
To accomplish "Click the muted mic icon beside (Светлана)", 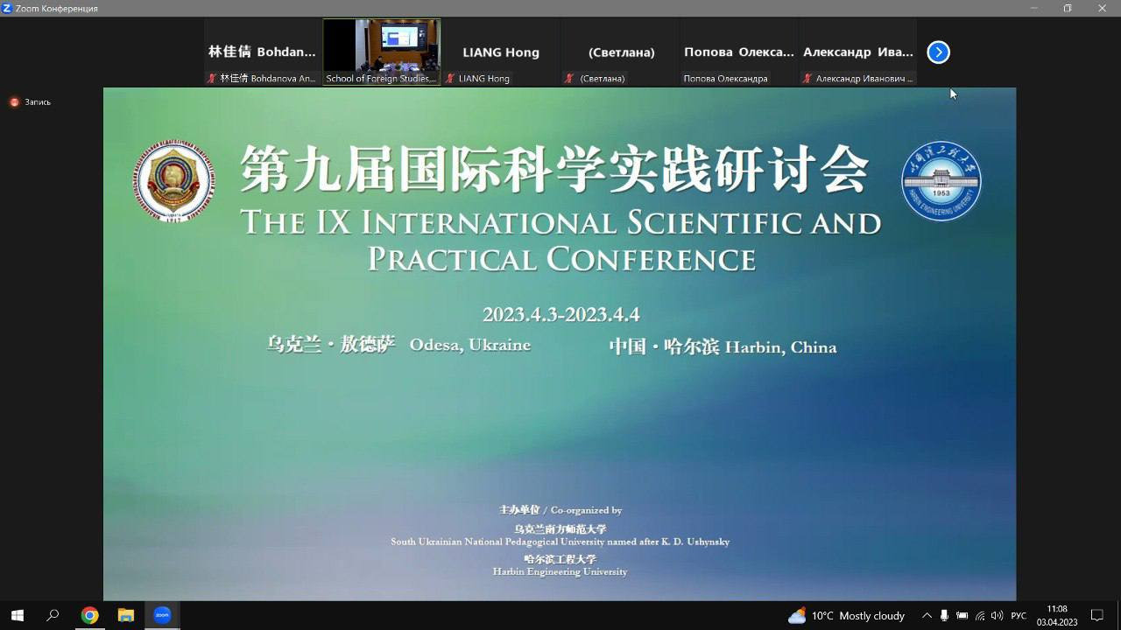I will tap(569, 79).
